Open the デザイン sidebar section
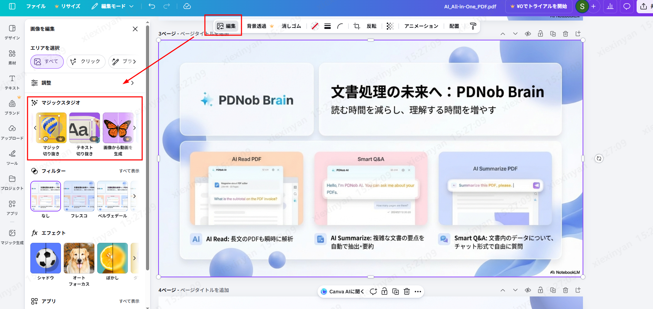This screenshot has height=309, width=653. click(x=12, y=32)
